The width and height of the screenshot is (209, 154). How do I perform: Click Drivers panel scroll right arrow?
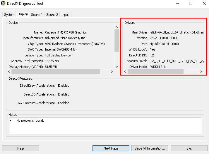[201, 72]
